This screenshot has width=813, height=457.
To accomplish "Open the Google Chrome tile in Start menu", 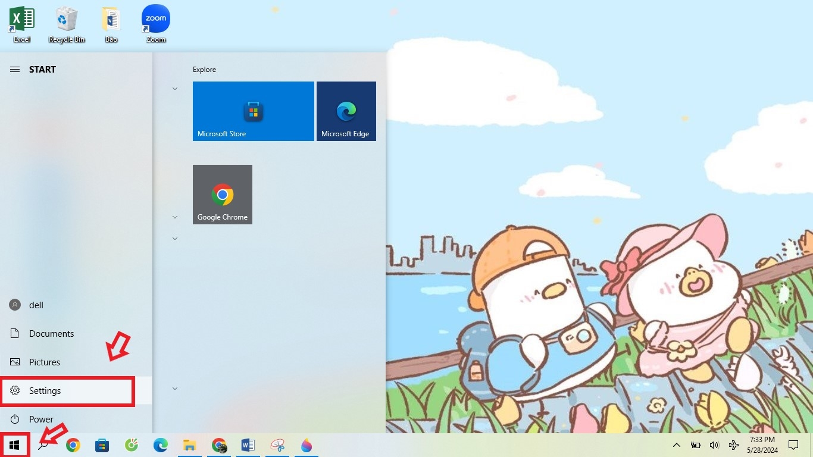I will tap(222, 195).
